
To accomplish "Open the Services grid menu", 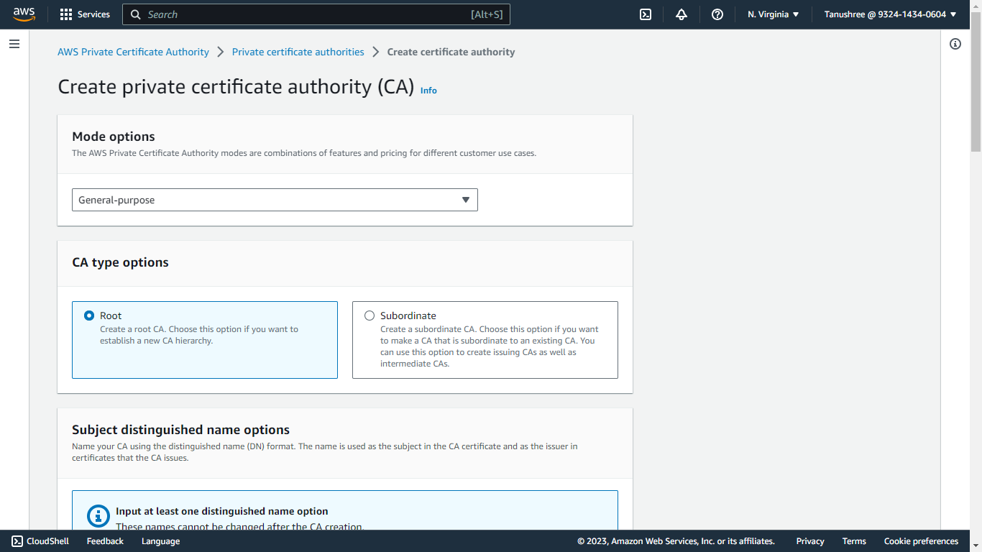I will [66, 14].
